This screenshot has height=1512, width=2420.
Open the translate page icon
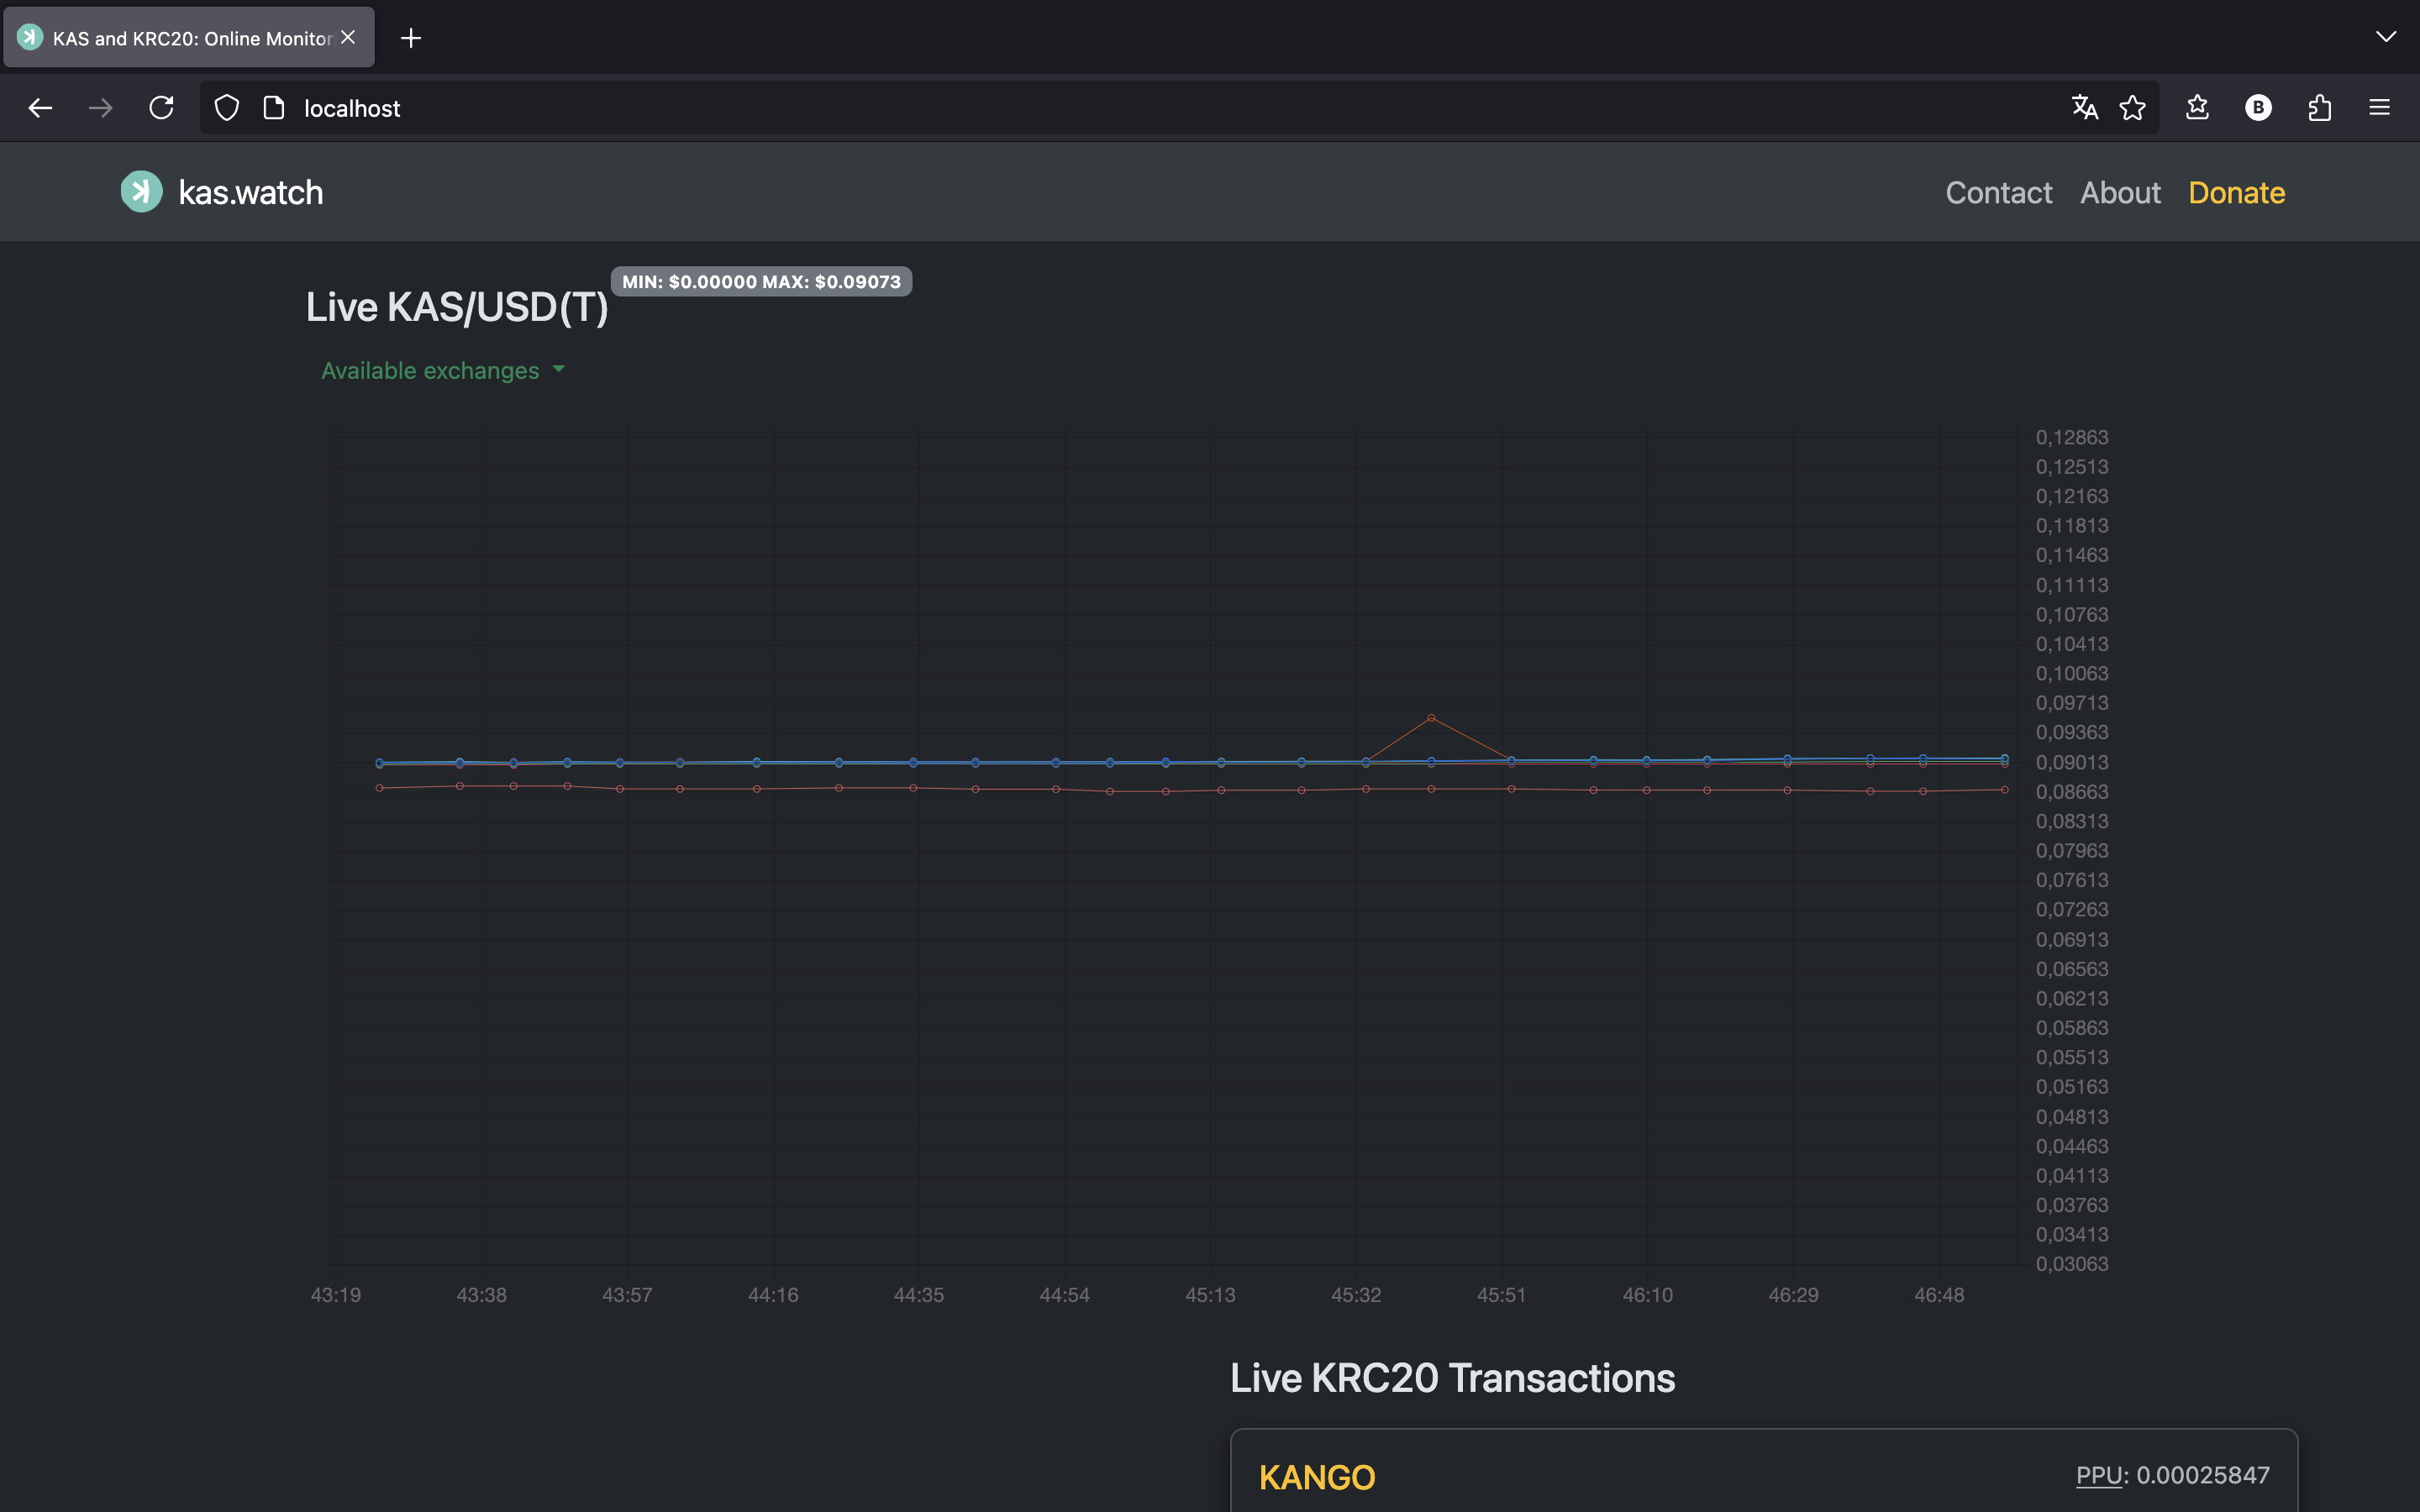pyautogui.click(x=2084, y=108)
